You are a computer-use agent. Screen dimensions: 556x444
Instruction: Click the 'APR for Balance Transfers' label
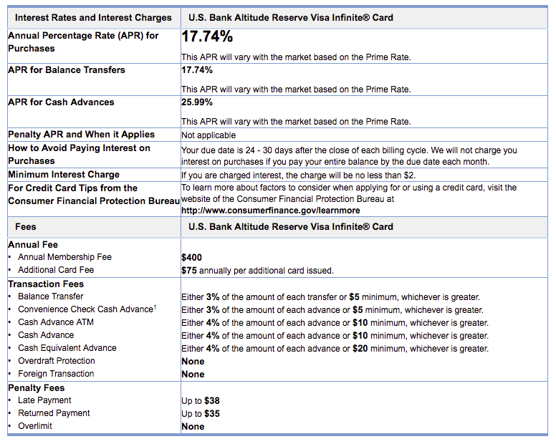click(67, 69)
